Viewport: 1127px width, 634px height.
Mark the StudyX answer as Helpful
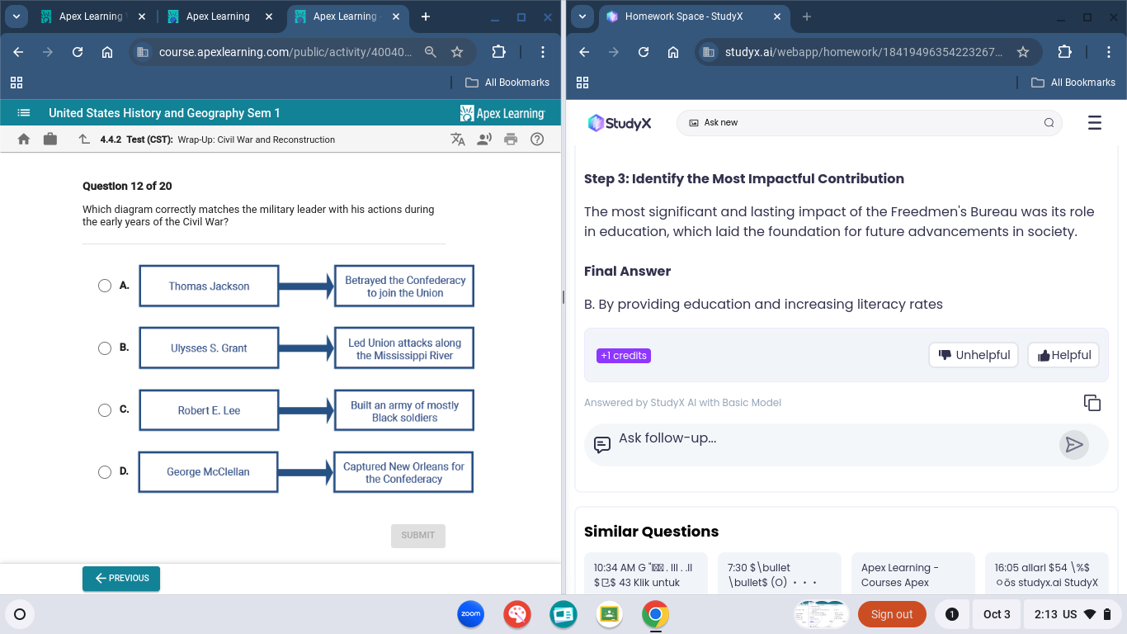click(1064, 355)
